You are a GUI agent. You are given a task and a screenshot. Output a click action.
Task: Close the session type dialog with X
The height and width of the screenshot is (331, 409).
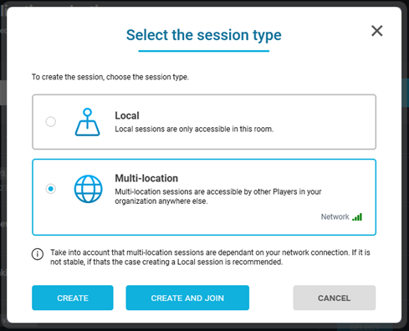(x=376, y=31)
